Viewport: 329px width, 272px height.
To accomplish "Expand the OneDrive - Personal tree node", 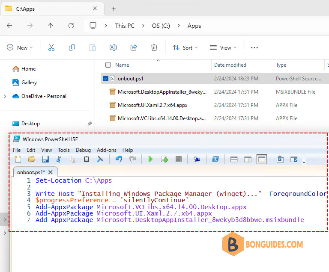I will [5, 96].
